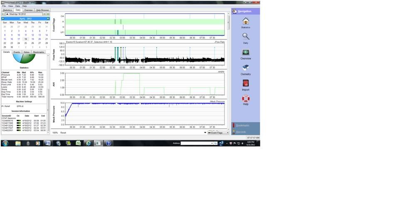Toggle session 1334811986 on/off indicator
Viewport: 399px width, 224px height.
coord(19,123)
